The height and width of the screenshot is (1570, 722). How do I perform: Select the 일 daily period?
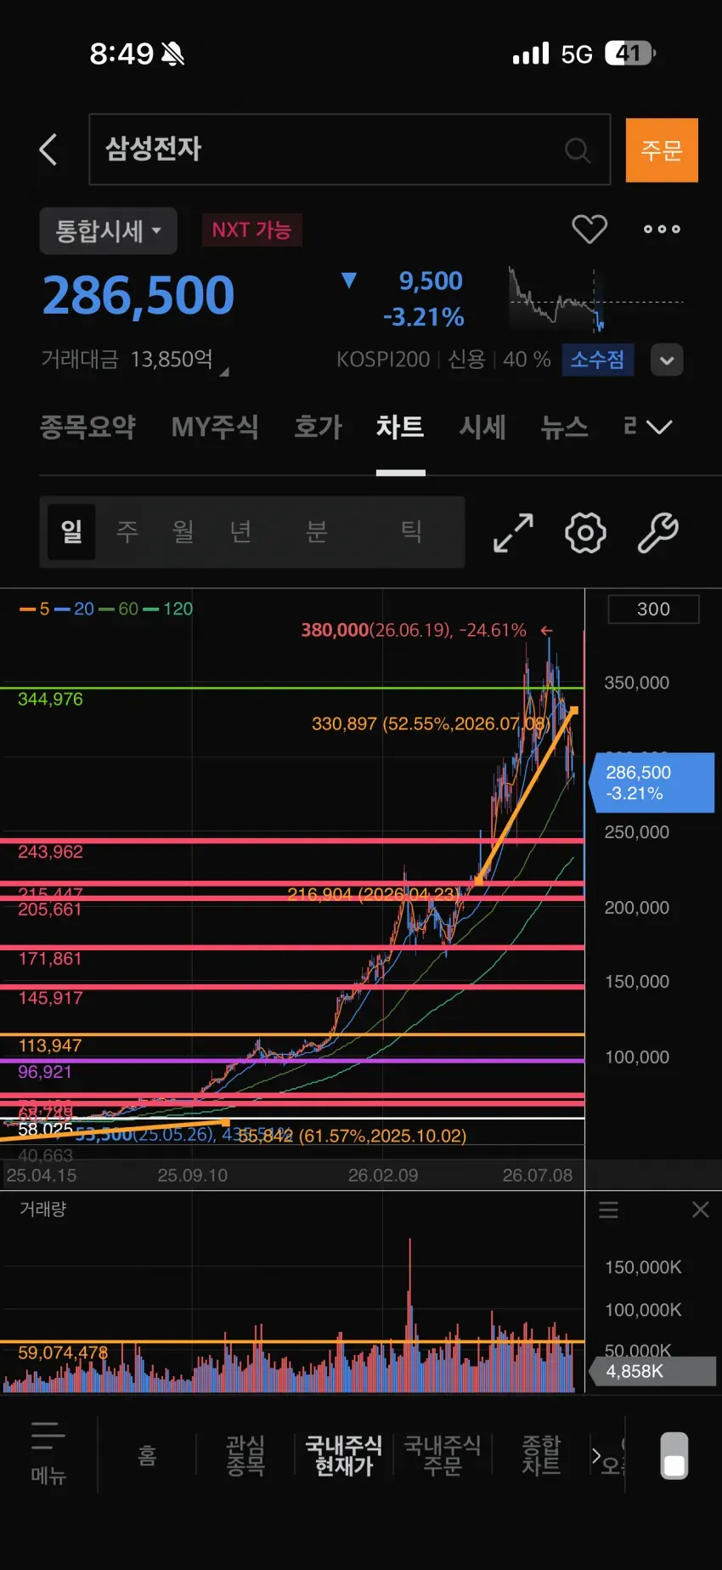point(71,532)
